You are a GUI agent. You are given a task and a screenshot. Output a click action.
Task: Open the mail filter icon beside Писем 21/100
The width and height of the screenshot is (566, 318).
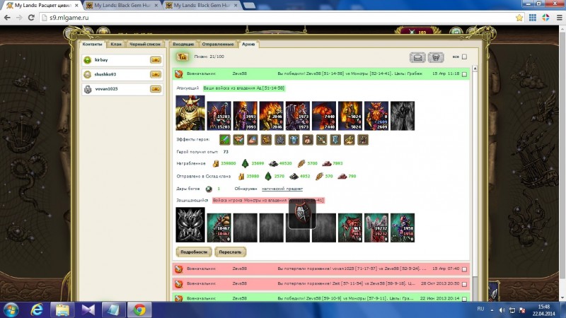(x=183, y=57)
